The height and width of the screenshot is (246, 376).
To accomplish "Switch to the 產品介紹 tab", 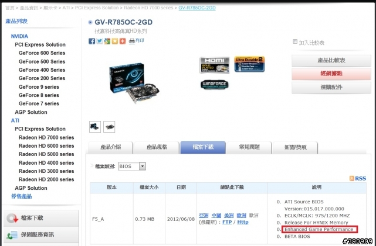I will point(110,147).
